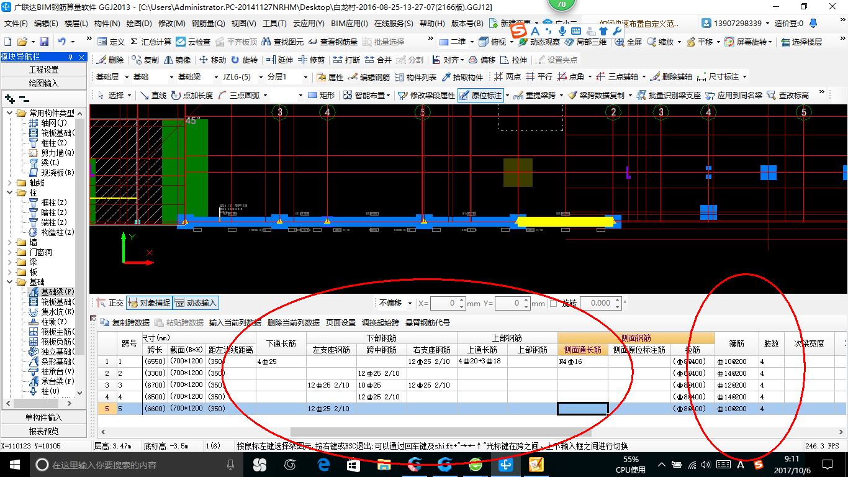Toggle 对象捕捉 object snap
This screenshot has height=477, width=848.
click(x=148, y=303)
